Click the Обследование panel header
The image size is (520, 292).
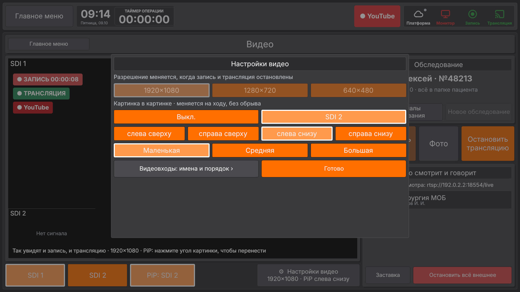pyautogui.click(x=460, y=65)
